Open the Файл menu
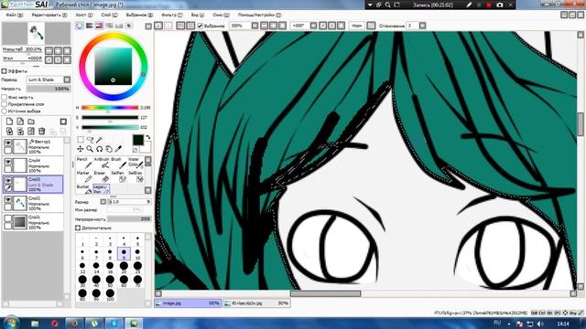This screenshot has width=586, height=329. [x=15, y=15]
